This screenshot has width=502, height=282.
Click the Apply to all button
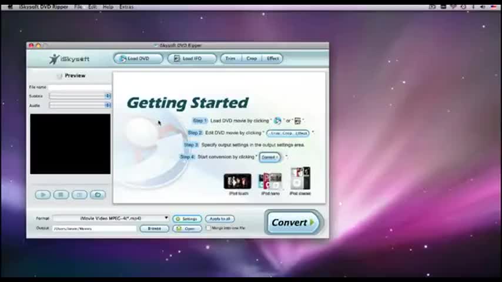pyautogui.click(x=220, y=219)
